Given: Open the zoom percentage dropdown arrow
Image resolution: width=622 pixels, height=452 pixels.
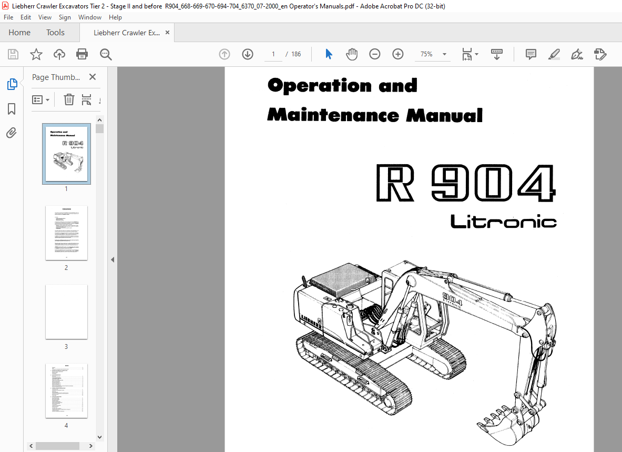Looking at the screenshot, I should pyautogui.click(x=444, y=54).
